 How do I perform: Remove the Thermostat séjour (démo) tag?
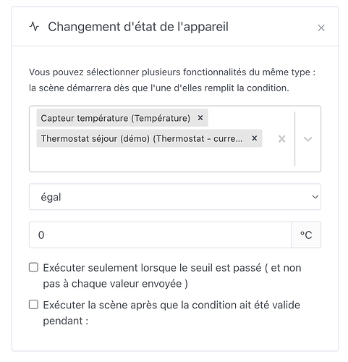pyautogui.click(x=254, y=138)
